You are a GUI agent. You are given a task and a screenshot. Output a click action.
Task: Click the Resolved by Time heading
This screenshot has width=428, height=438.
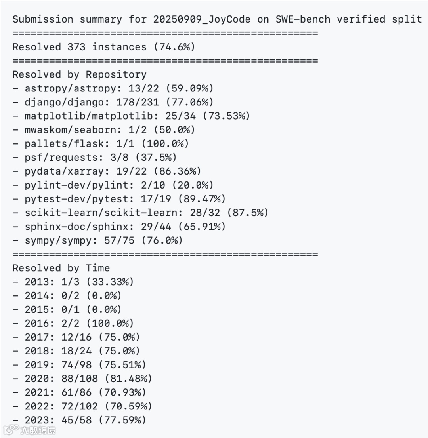[61, 268]
